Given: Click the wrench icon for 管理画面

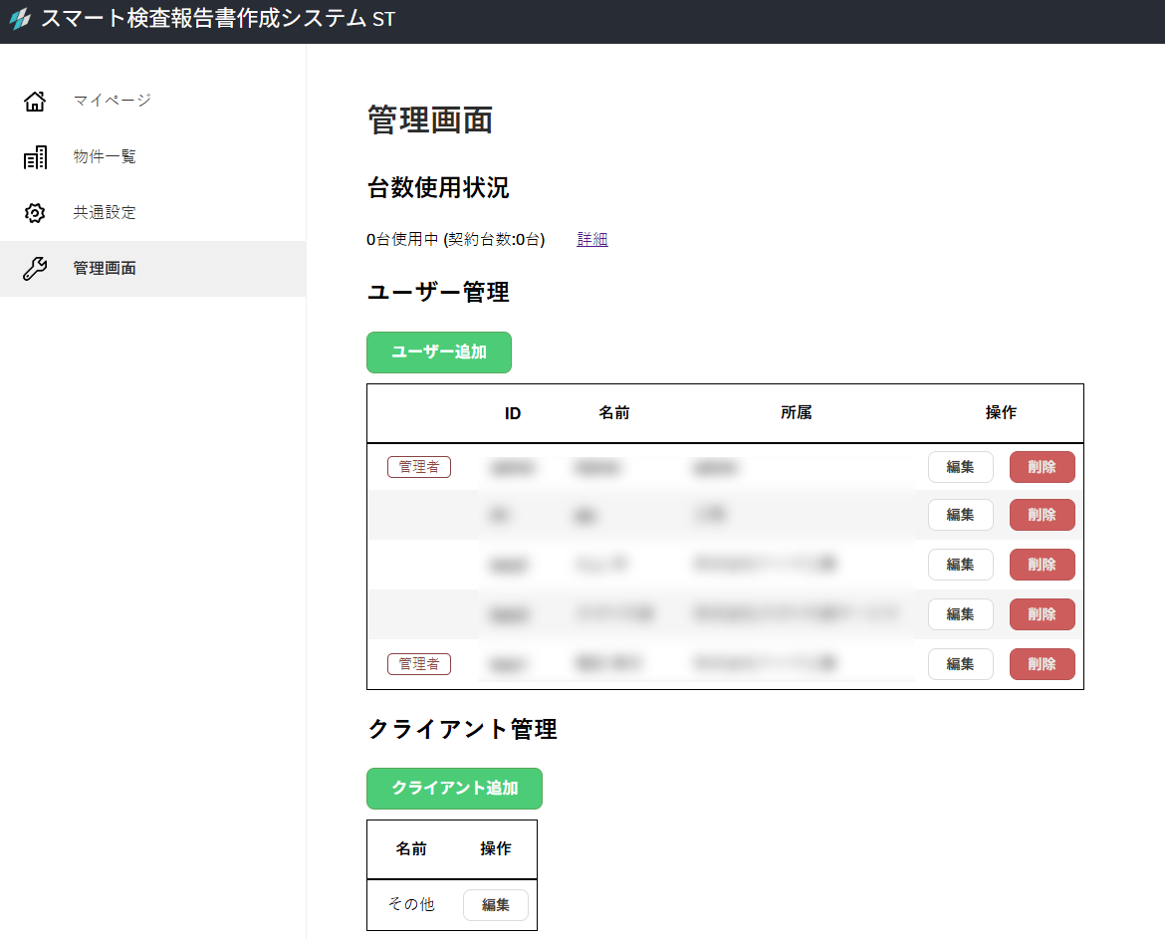Looking at the screenshot, I should [35, 269].
